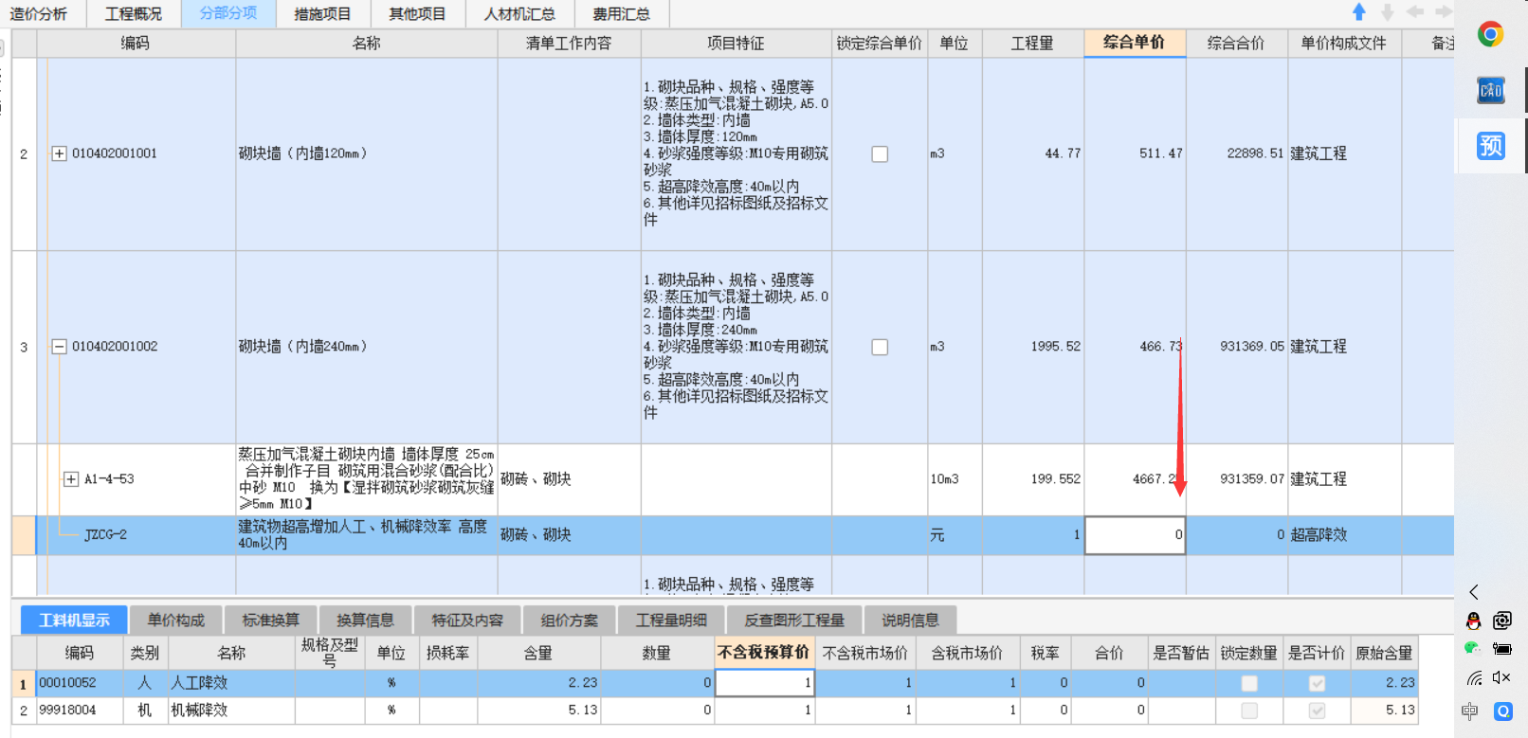The width and height of the screenshot is (1528, 738).
Task: Click the grey move-down arrow icon
Action: click(1387, 12)
